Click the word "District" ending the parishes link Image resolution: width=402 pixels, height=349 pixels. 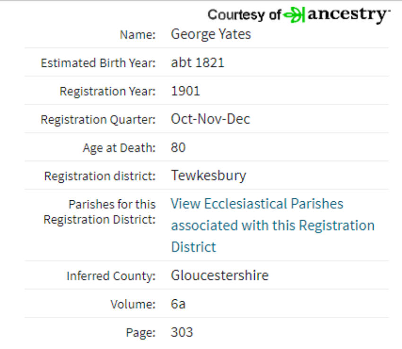click(193, 247)
